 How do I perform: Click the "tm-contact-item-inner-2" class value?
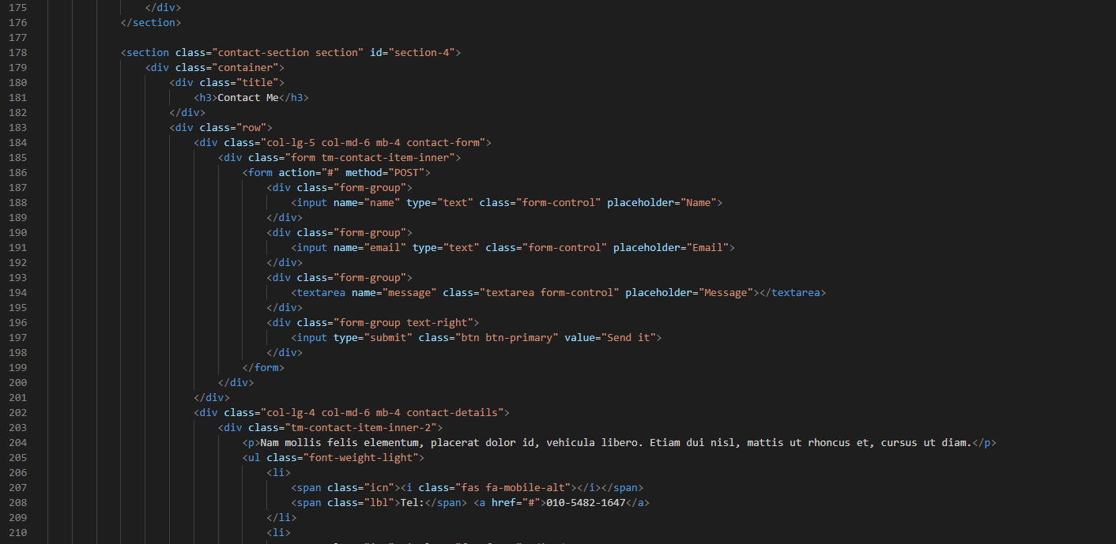click(x=364, y=428)
